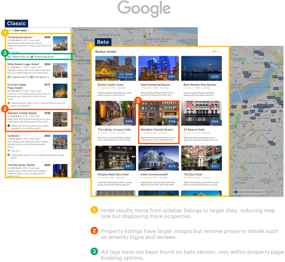The width and height of the screenshot is (285, 262).
Task: Click the Area Four restaurant marker on map
Action: 238,74
